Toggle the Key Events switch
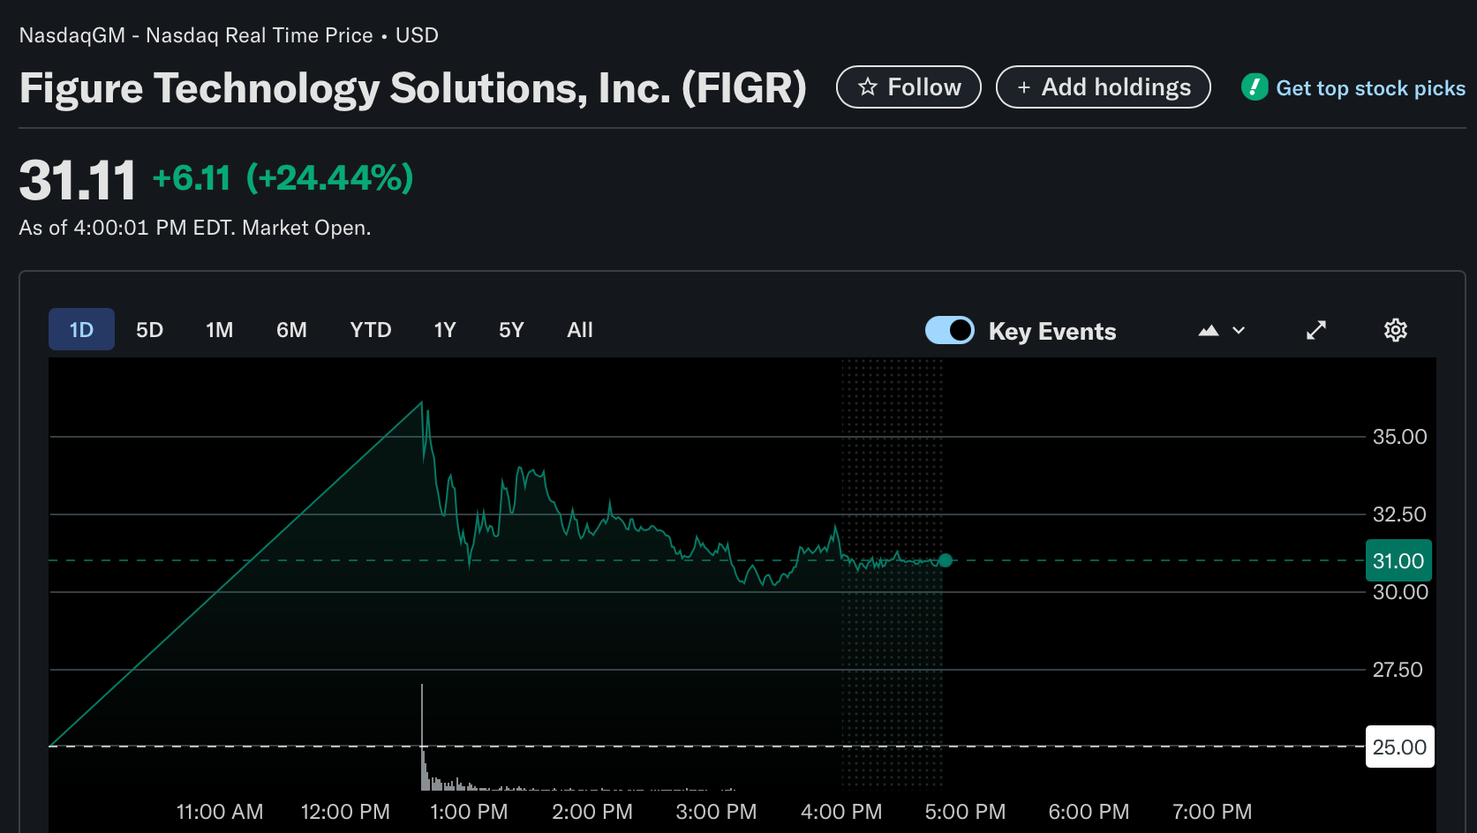Viewport: 1477px width, 833px height. [950, 330]
